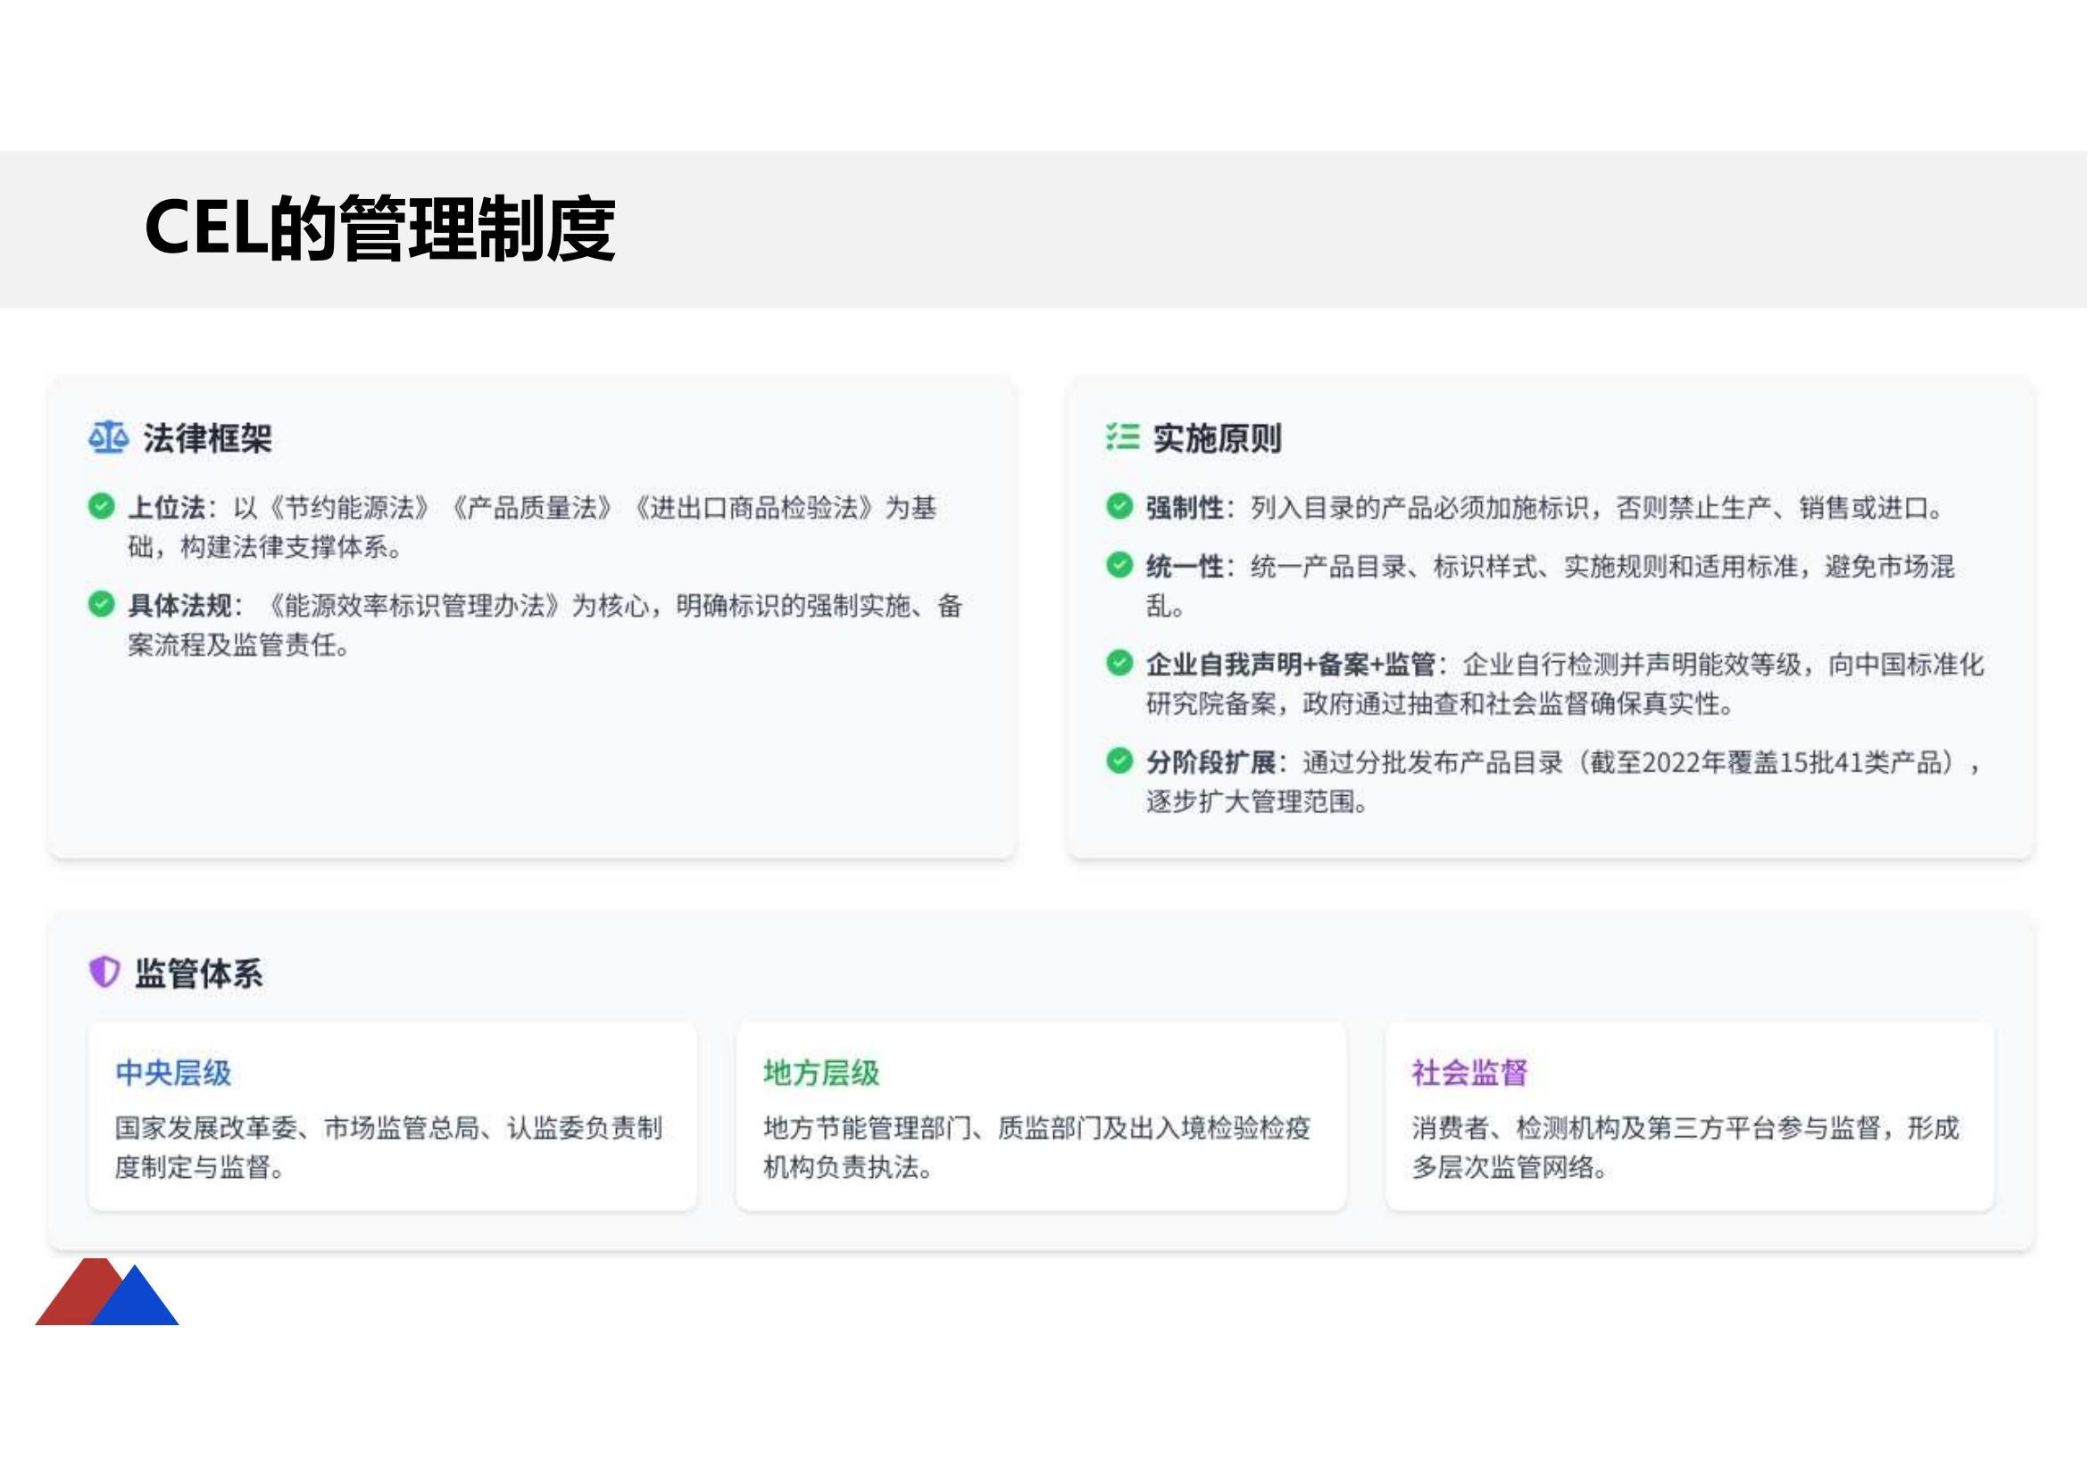Select the slide title CEL的管理制度

click(x=380, y=228)
